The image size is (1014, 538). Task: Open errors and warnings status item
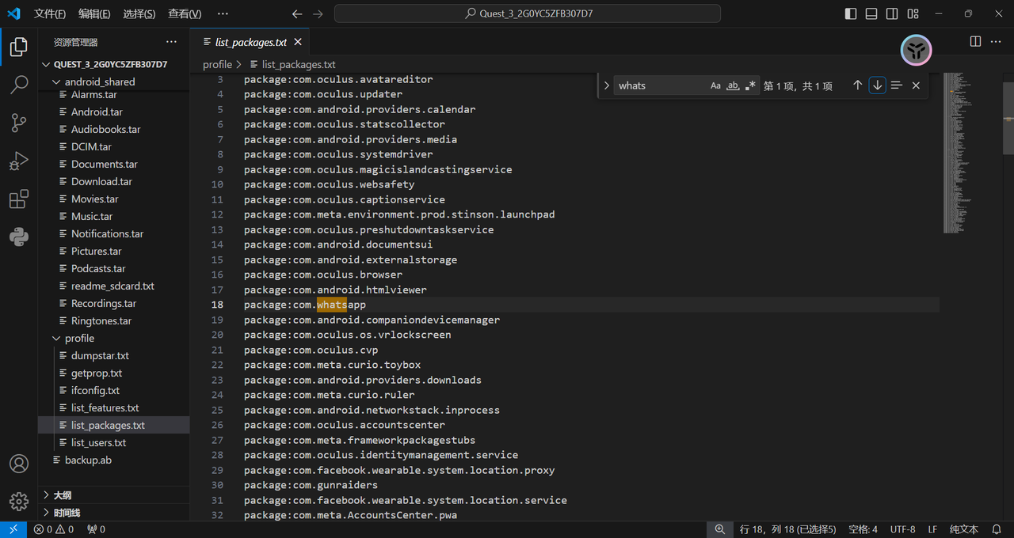coord(54,529)
